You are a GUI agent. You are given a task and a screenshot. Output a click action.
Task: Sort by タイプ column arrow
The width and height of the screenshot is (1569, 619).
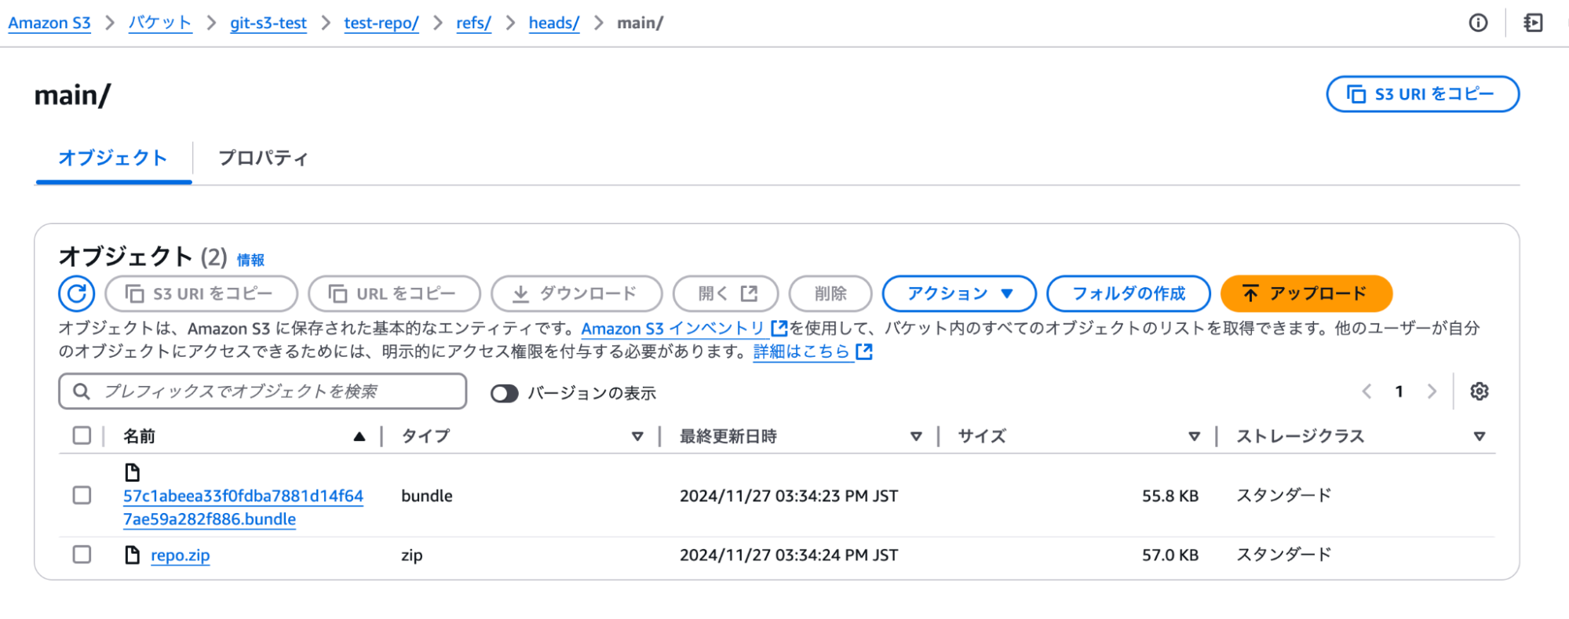coord(637,436)
